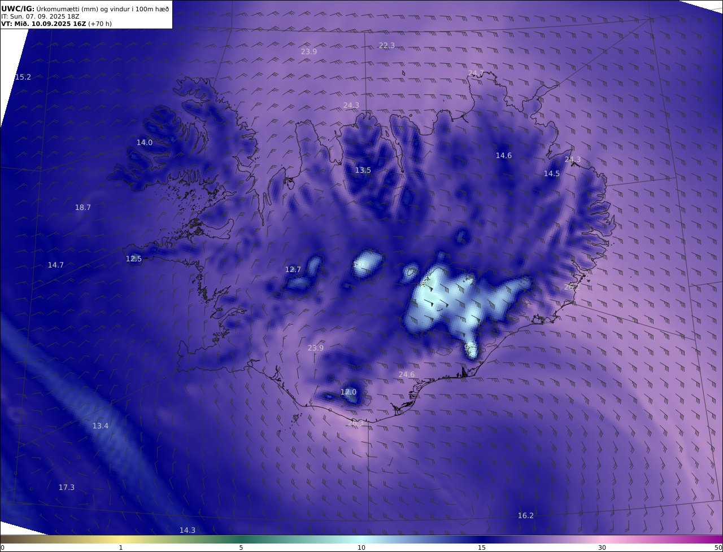Click the 15.2 value label
The image size is (723, 552).
click(23, 77)
